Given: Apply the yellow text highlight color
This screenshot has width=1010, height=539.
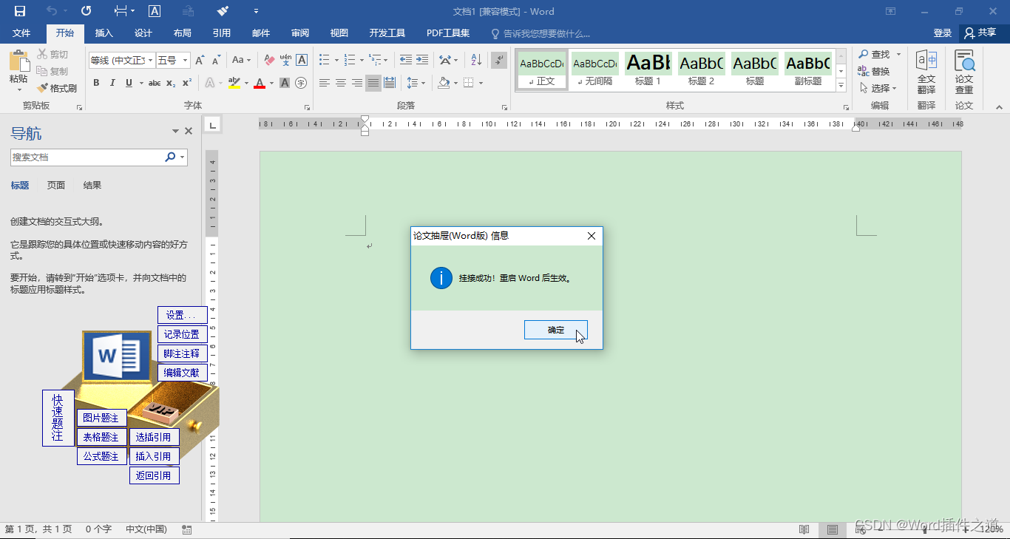Looking at the screenshot, I should point(234,83).
